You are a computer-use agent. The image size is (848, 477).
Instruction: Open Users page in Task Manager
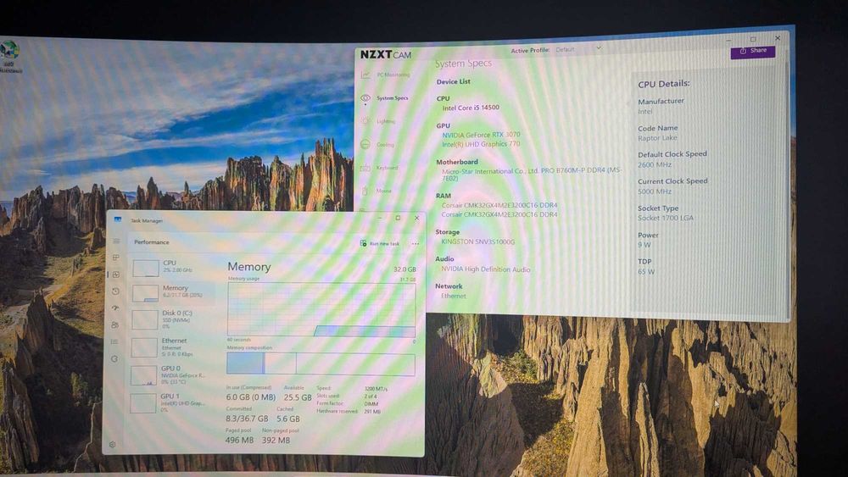point(114,324)
